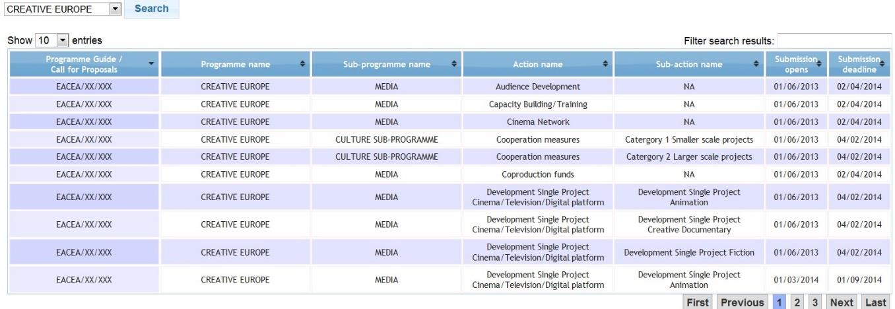Image resolution: width=895 pixels, height=309 pixels.
Task: Click the Coproduction funds cell
Action: [537, 174]
